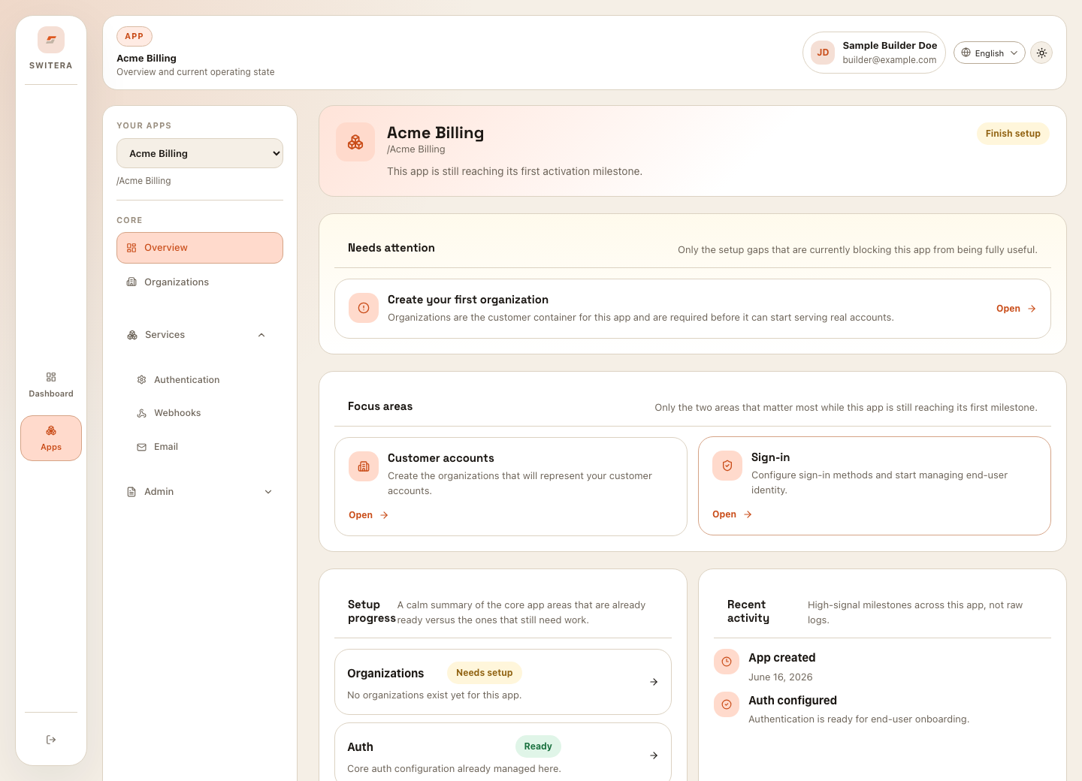The width and height of the screenshot is (1082, 781).
Task: Click the Services label in sidebar
Action: (165, 335)
